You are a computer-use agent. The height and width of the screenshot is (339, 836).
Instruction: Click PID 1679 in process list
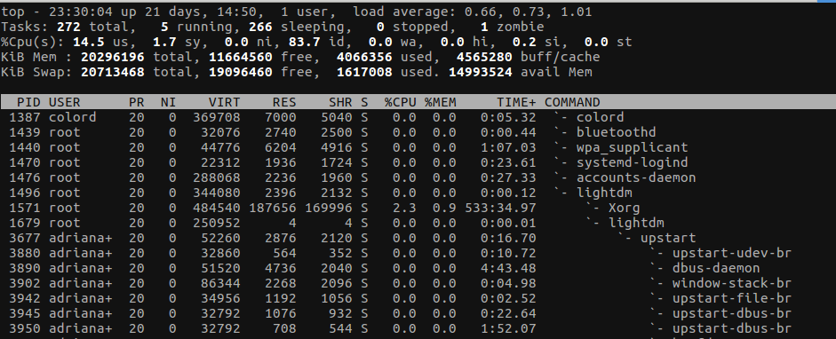[25, 223]
